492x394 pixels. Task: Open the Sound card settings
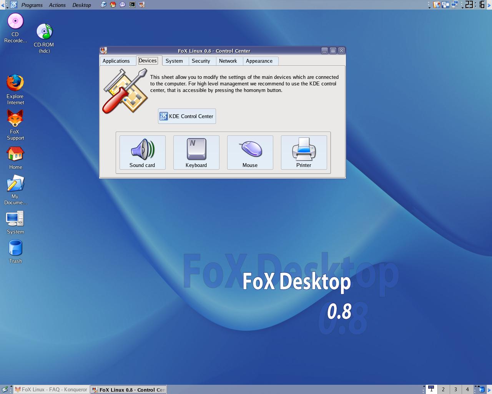(x=142, y=152)
